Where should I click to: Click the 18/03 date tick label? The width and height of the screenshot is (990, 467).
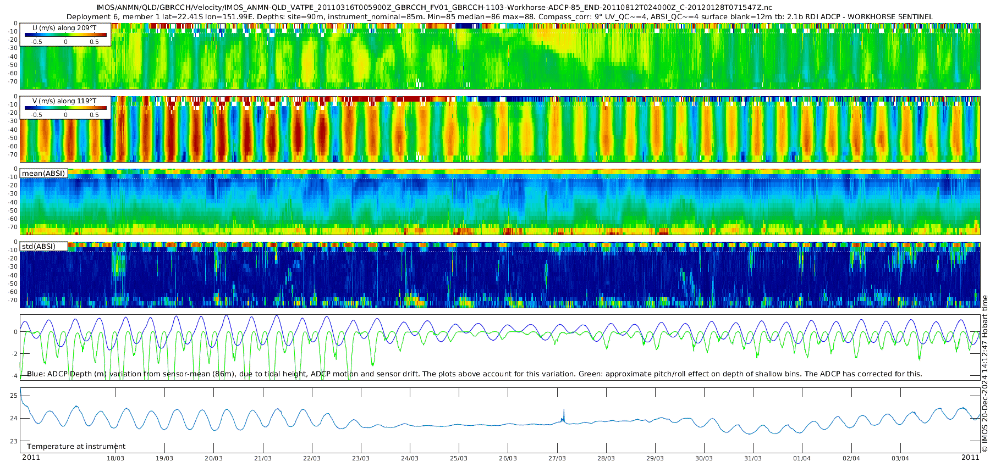[115, 458]
